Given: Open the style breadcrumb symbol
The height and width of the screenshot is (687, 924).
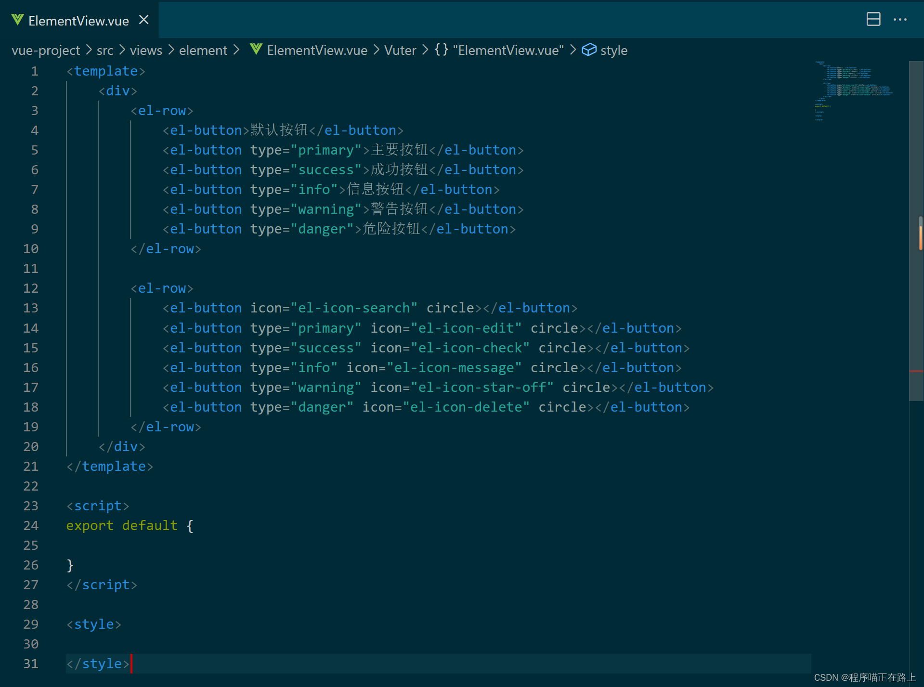Looking at the screenshot, I should point(613,50).
